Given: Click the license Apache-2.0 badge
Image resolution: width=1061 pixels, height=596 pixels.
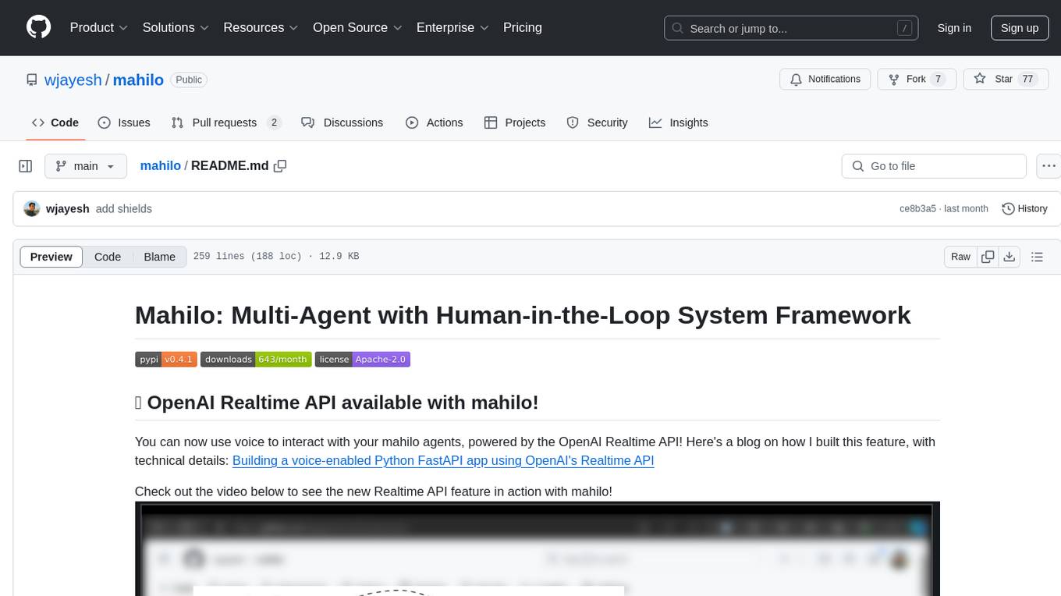Looking at the screenshot, I should click(x=363, y=359).
